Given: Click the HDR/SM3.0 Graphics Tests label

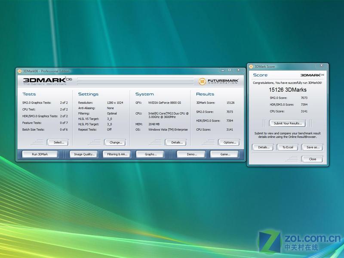Looking at the screenshot, I should [x=40, y=116].
